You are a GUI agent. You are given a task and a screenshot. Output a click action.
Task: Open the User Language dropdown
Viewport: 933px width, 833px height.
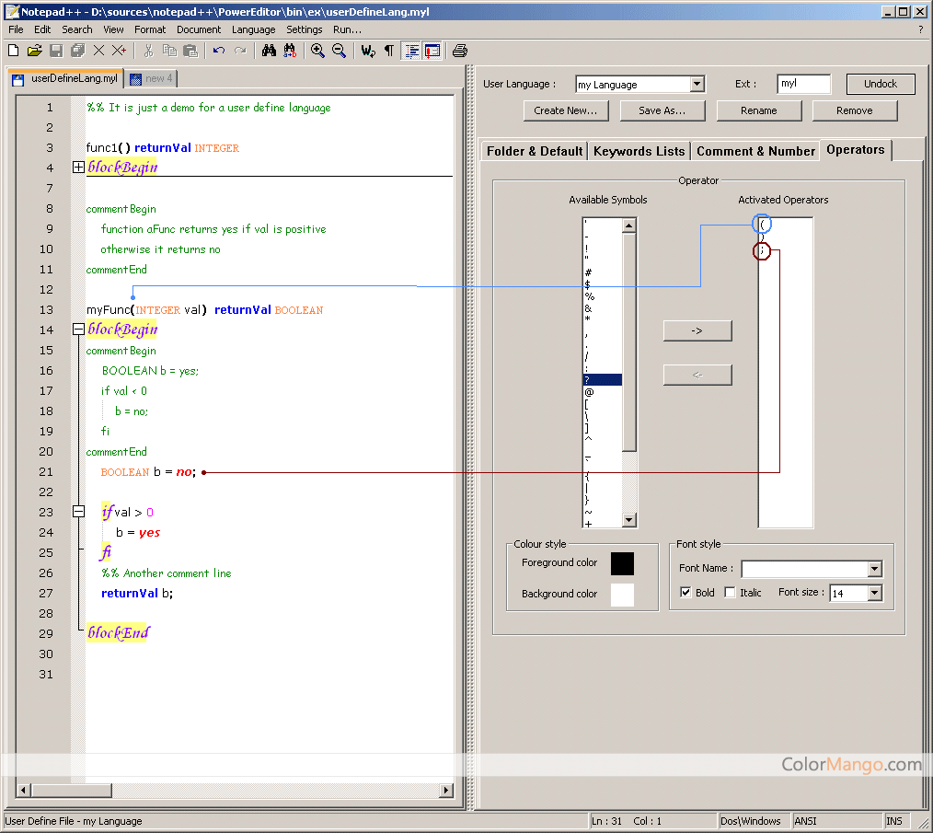[698, 84]
